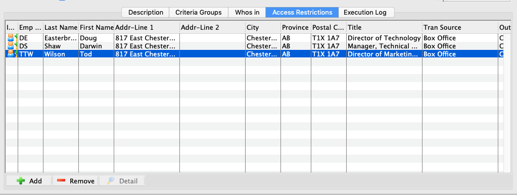Click the last name Easterbr... cell
The image size is (517, 195).
tap(61, 38)
